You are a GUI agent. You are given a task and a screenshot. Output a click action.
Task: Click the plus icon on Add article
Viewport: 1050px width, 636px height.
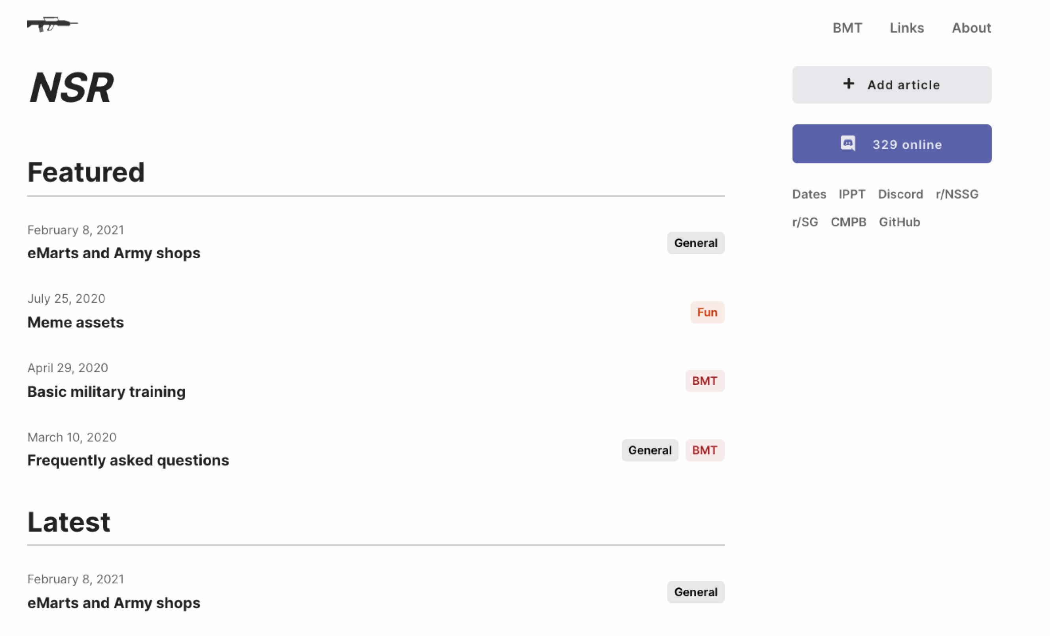[849, 84]
